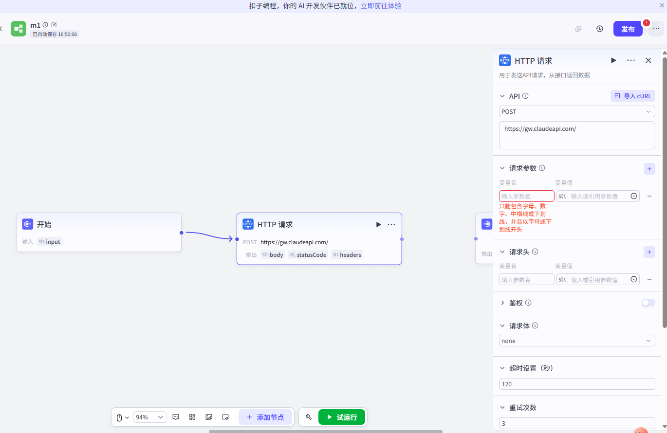Image resolution: width=667 pixels, height=433 pixels.
Task: Add a new 请求参数 row with the plus icon
Action: (649, 168)
